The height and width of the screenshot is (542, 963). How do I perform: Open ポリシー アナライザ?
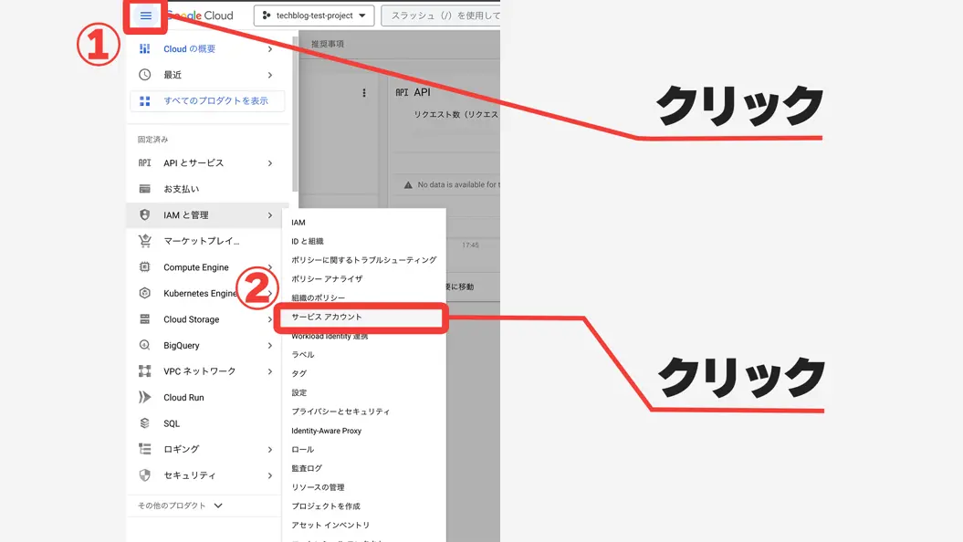tap(327, 279)
